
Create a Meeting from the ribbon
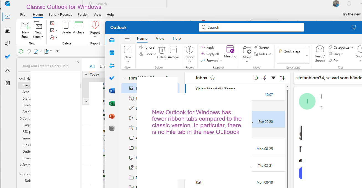pos(230,51)
